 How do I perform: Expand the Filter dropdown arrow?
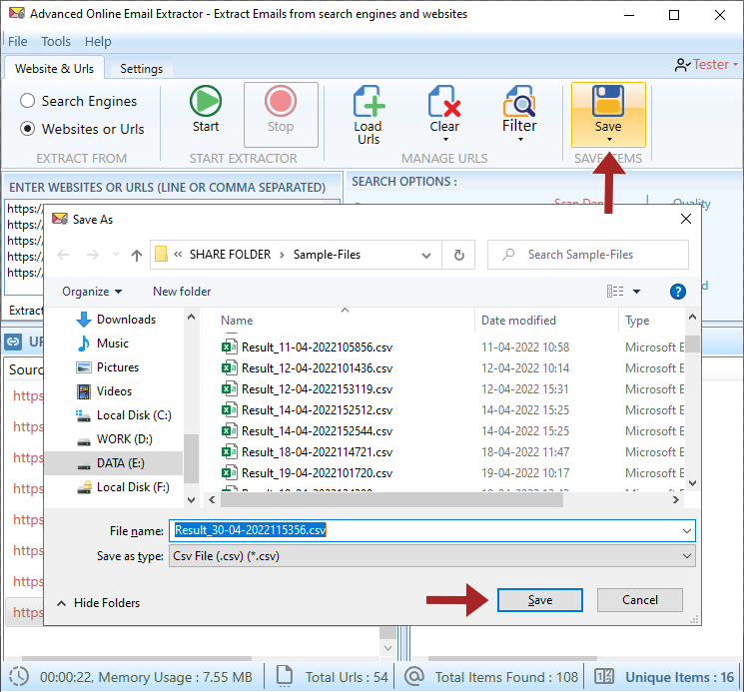click(520, 140)
